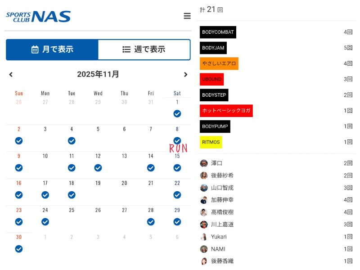Image resolution: width=360 pixels, height=270 pixels.
Task: Click the Sports Club NAS logo
Action: (38, 17)
